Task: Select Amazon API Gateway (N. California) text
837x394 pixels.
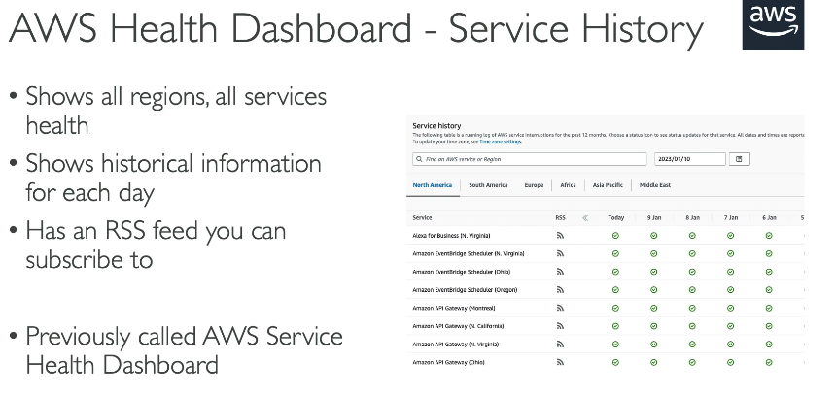Action: pyautogui.click(x=458, y=326)
